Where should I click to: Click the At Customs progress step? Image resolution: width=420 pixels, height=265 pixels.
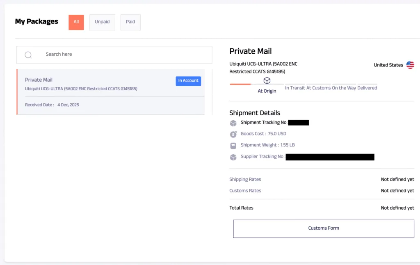point(318,88)
